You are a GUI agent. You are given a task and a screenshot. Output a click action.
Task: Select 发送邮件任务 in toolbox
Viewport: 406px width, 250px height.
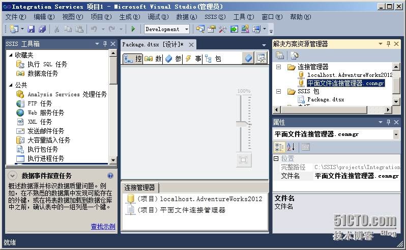click(46, 131)
